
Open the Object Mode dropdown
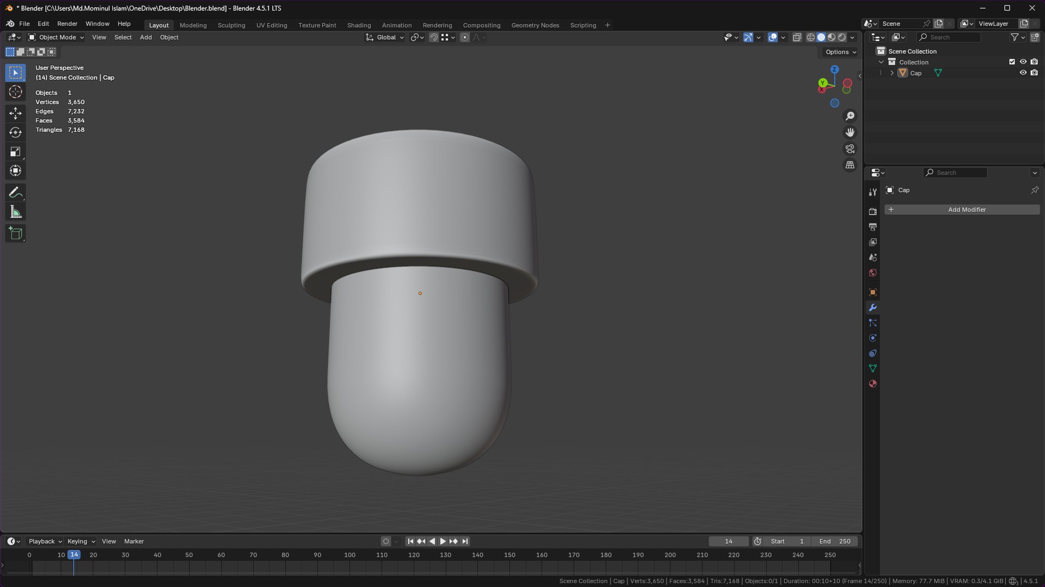(x=56, y=38)
